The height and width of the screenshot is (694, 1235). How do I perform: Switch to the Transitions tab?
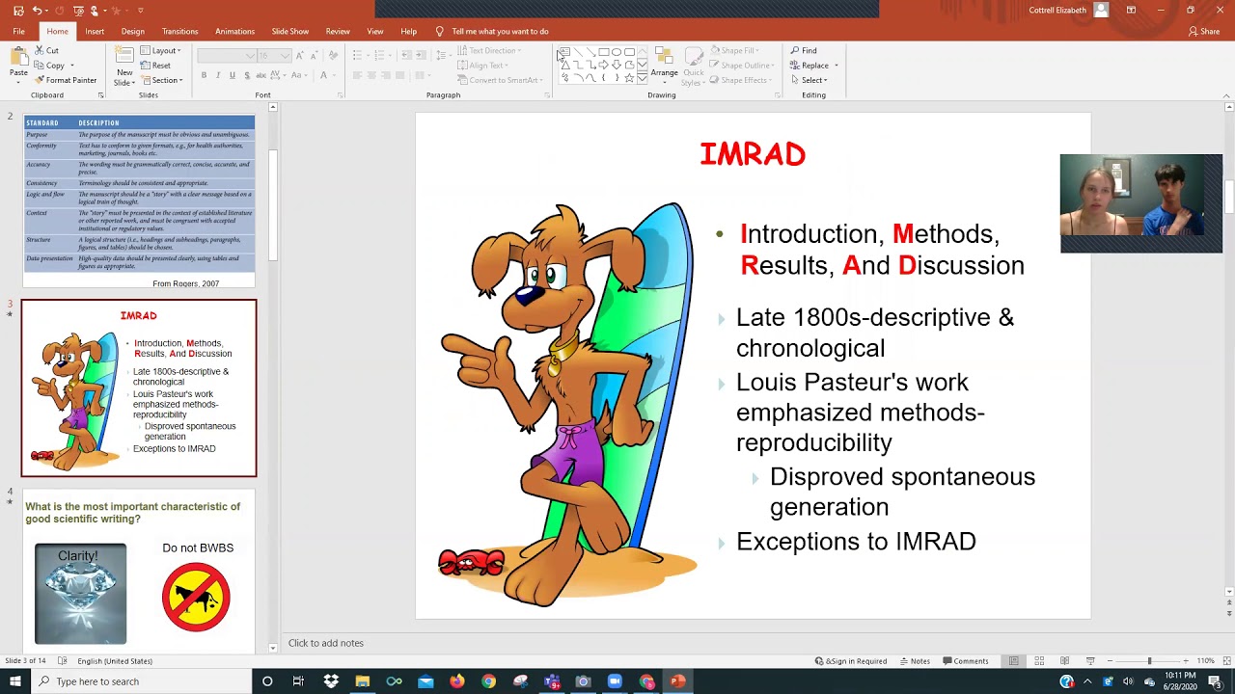(179, 31)
